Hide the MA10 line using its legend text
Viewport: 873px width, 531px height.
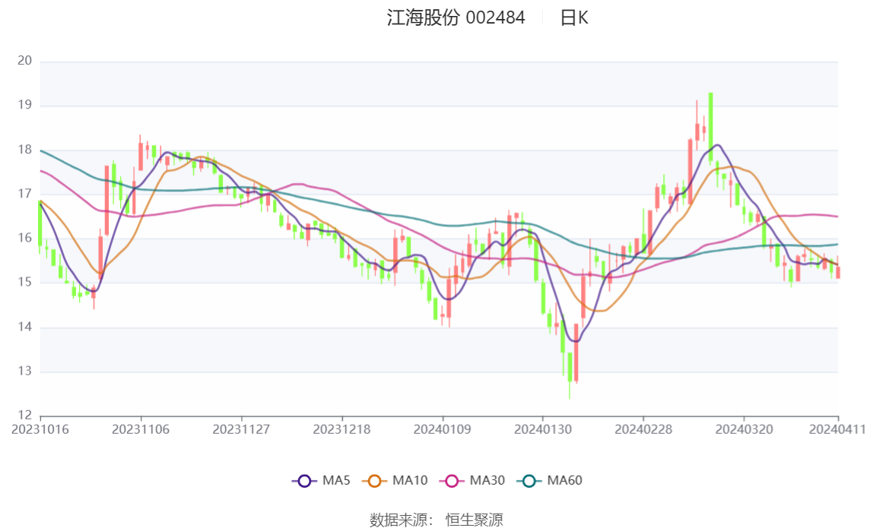pos(410,481)
